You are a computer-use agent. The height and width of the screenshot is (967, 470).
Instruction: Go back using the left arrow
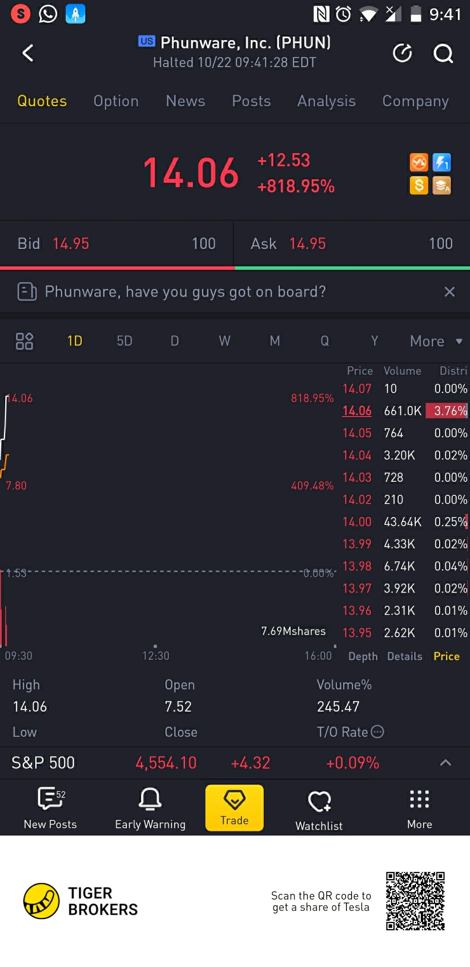[x=28, y=53]
